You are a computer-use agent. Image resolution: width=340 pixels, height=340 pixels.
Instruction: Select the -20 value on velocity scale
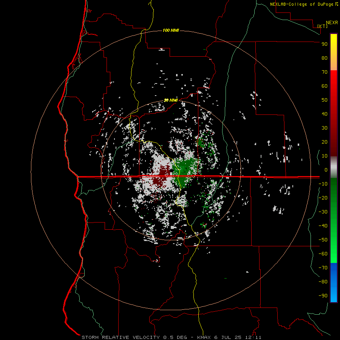point(323,198)
